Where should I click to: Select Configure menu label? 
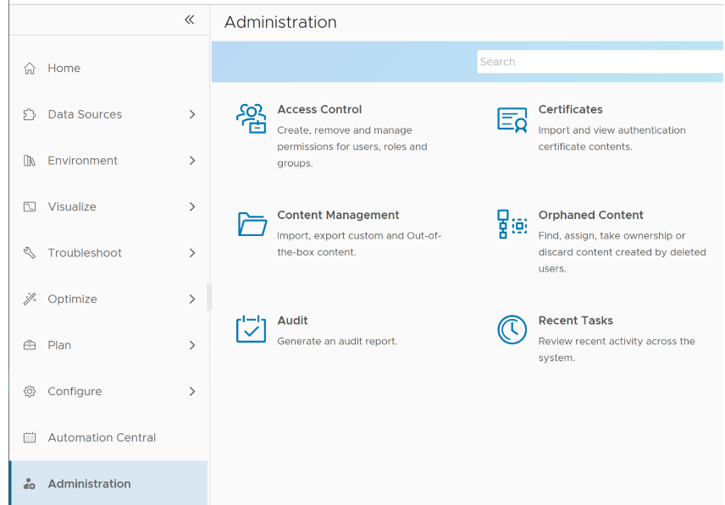[75, 392]
